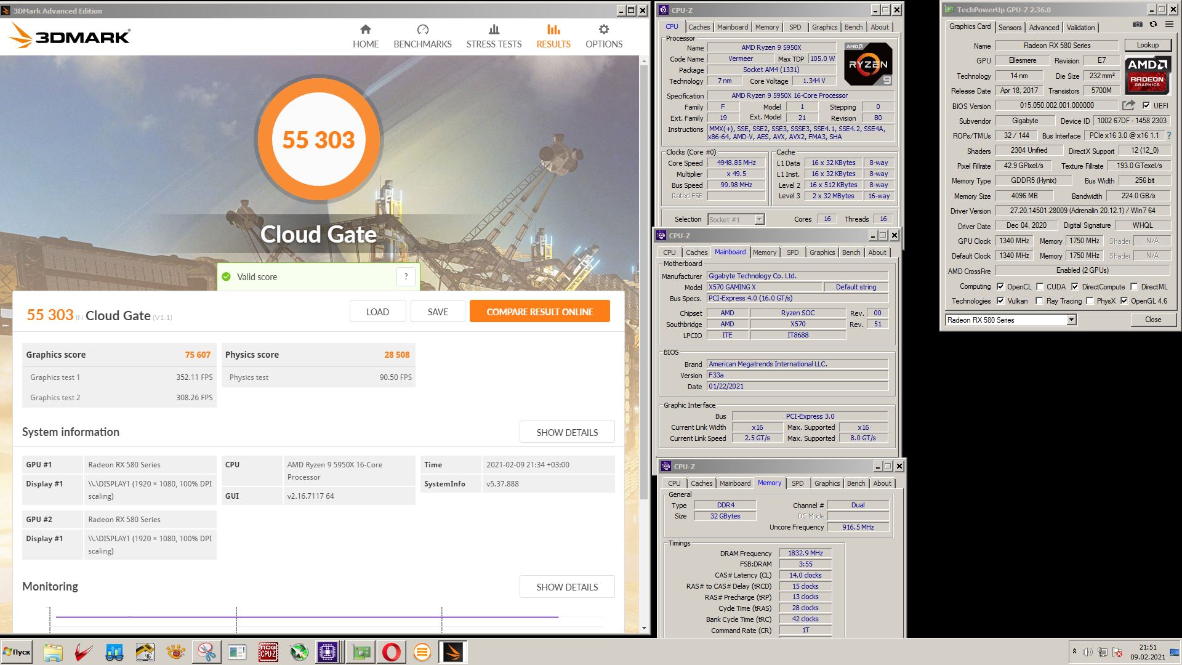Click the 3DMark logo in the header
1182x665 pixels.
point(69,36)
